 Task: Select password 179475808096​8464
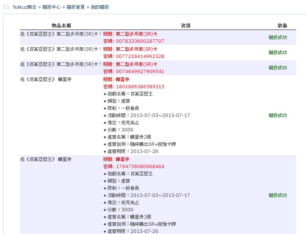(140, 167)
